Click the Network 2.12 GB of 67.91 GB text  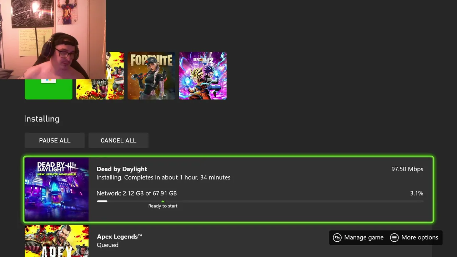(137, 193)
